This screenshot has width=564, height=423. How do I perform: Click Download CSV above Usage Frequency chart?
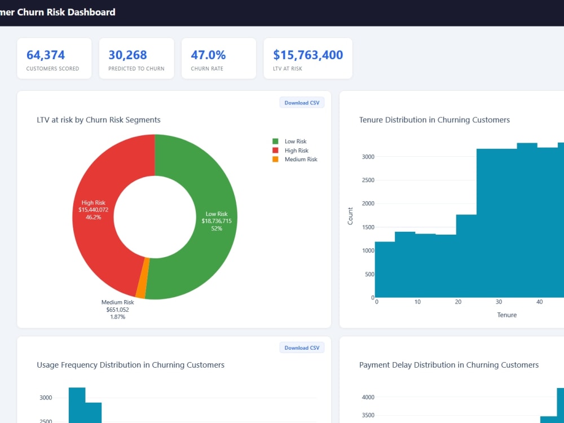click(x=302, y=347)
